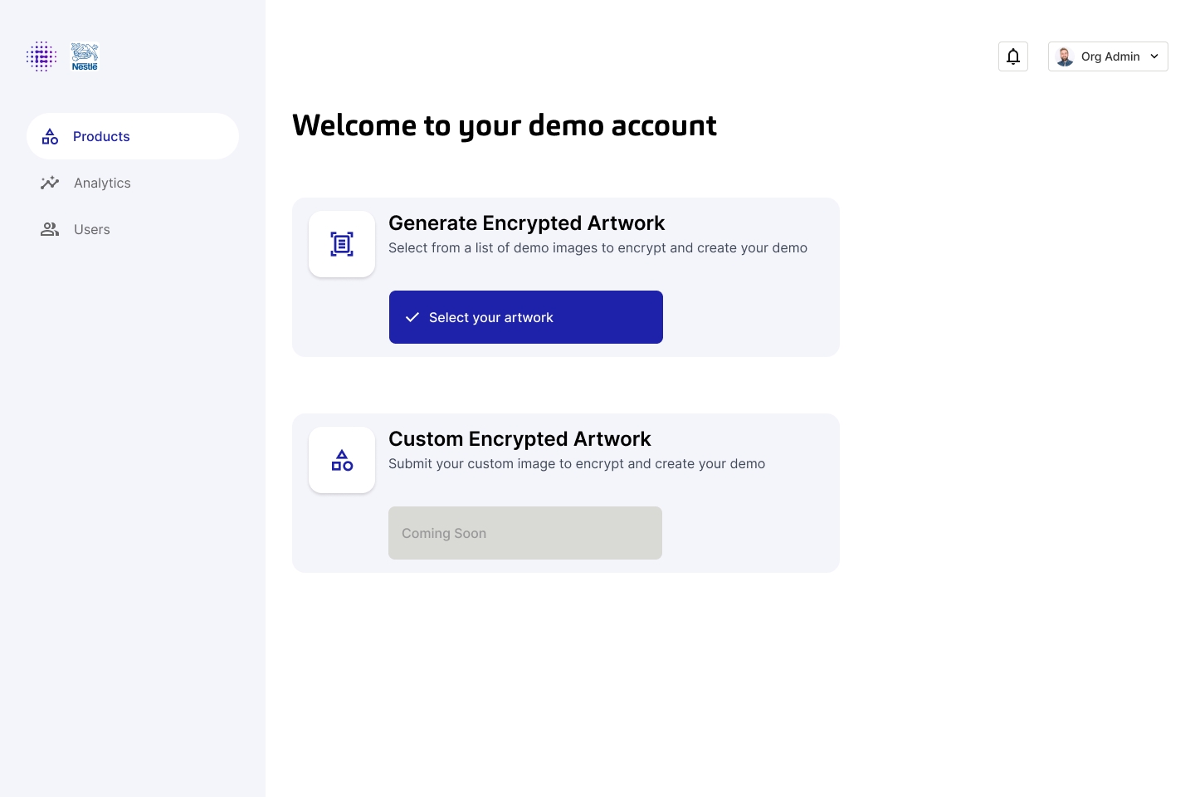Open the Org Admin account menu
The width and height of the screenshot is (1195, 797).
click(x=1110, y=56)
